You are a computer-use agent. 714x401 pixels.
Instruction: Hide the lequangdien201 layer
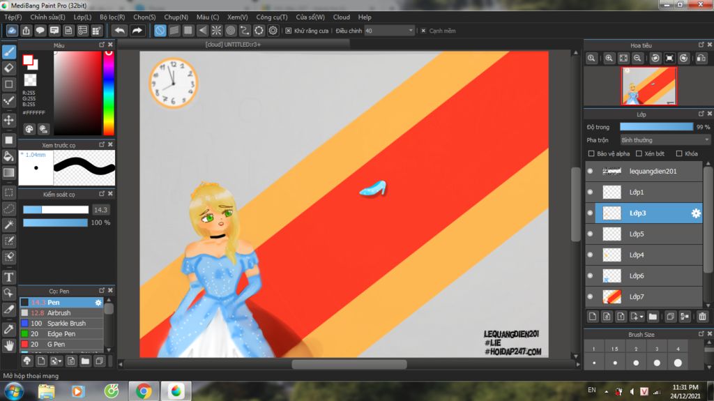[590, 171]
